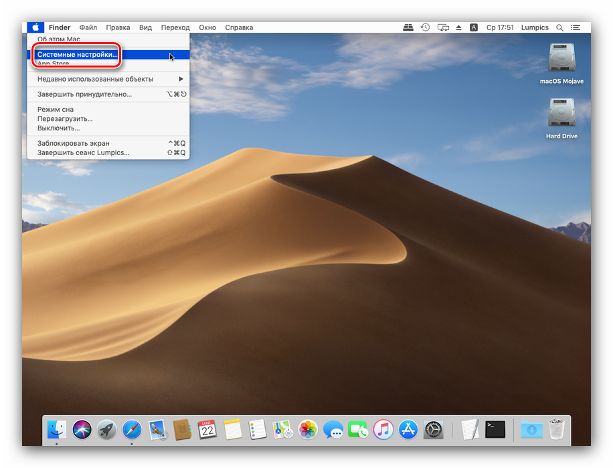Screen dimensions: 613x468
Task: Click the Spotlight search magnifier icon
Action: [559, 27]
